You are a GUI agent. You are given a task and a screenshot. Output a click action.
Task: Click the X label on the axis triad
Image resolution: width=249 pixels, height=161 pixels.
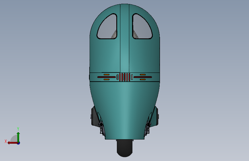[6, 141]
